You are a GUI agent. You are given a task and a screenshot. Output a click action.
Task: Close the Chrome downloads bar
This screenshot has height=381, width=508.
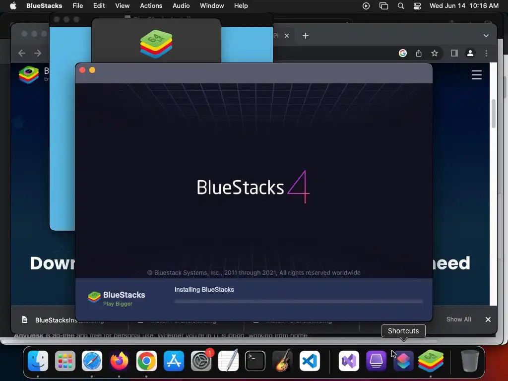(488, 319)
